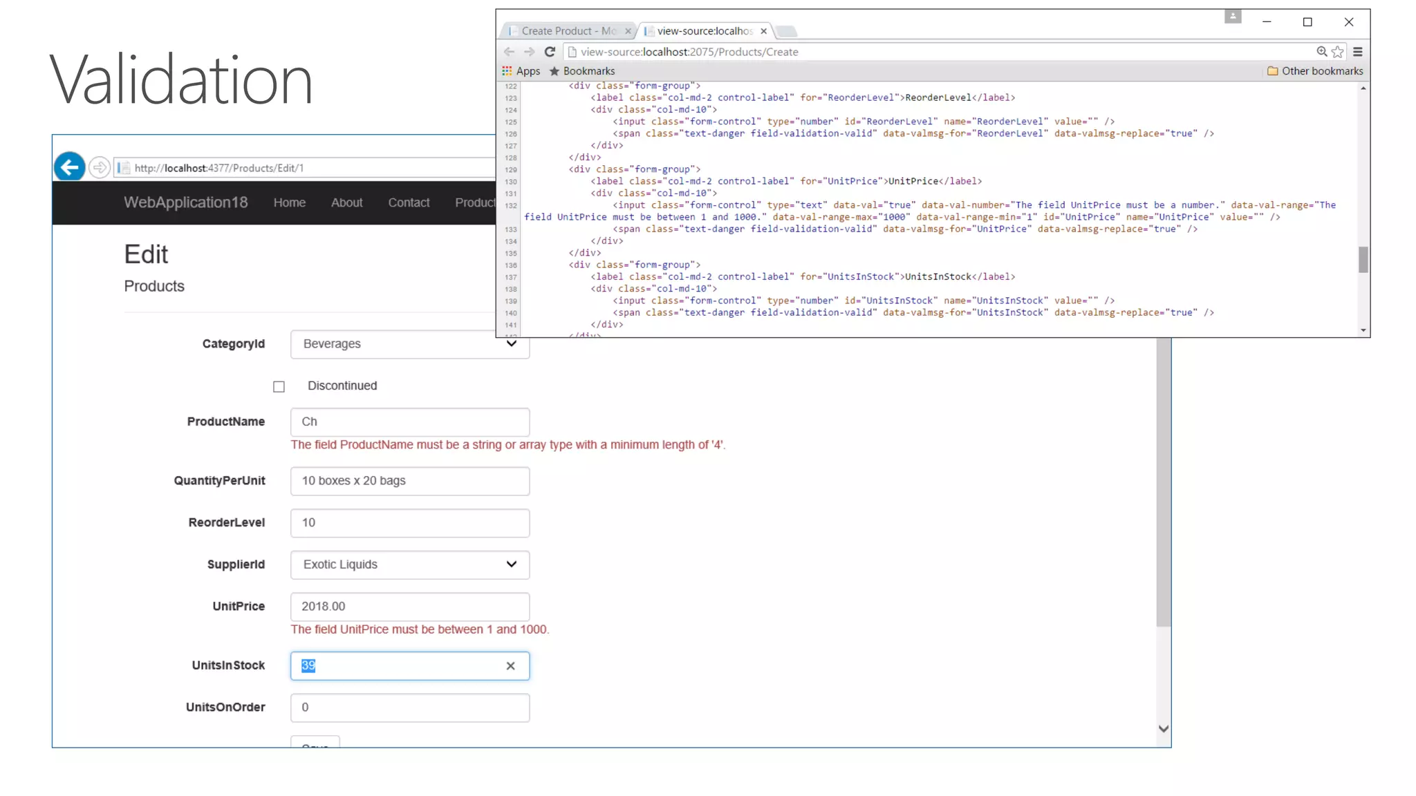Switch to the Create Product tab

[568, 31]
